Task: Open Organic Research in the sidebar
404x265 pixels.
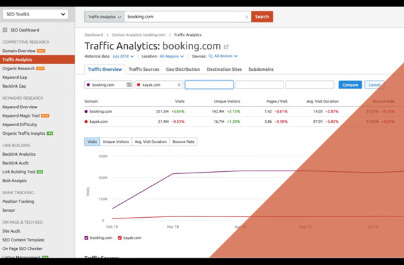Action: [x=19, y=68]
